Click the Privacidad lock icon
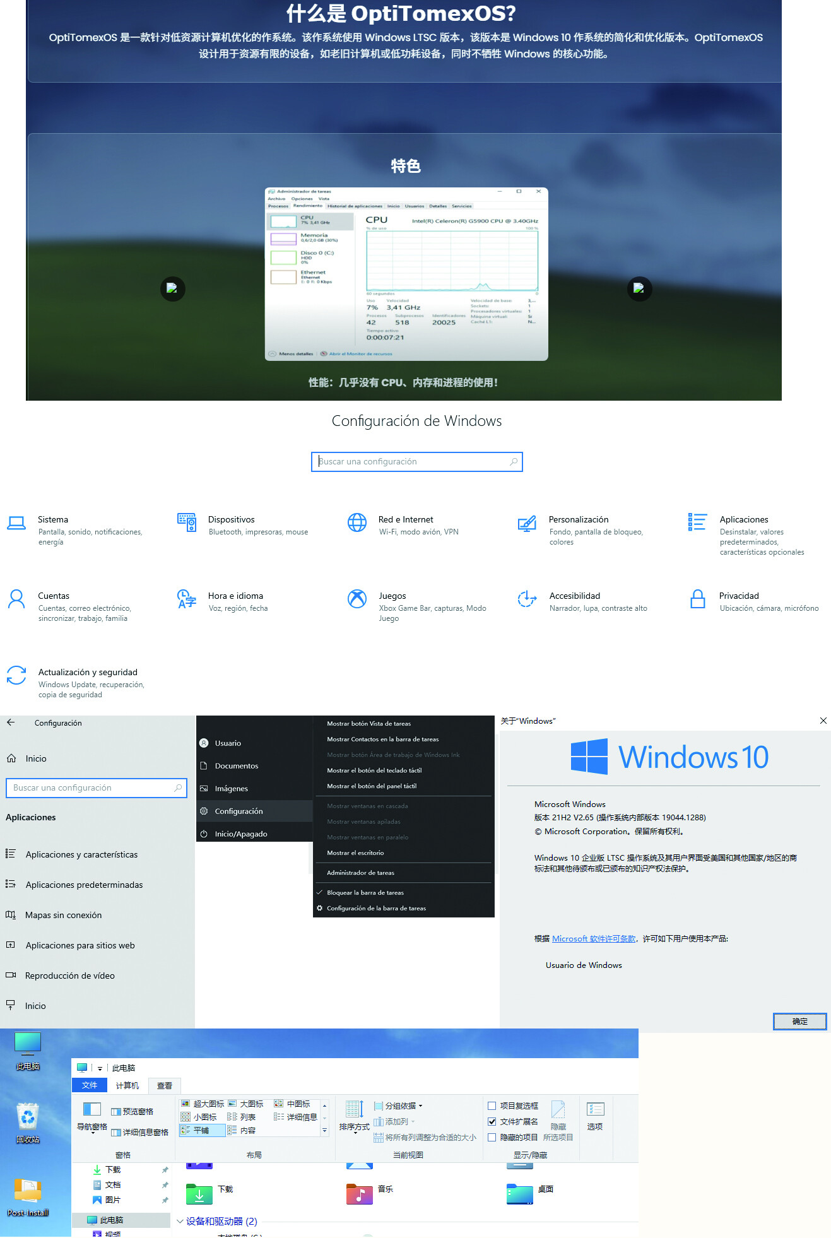This screenshot has width=831, height=1238. tap(697, 599)
